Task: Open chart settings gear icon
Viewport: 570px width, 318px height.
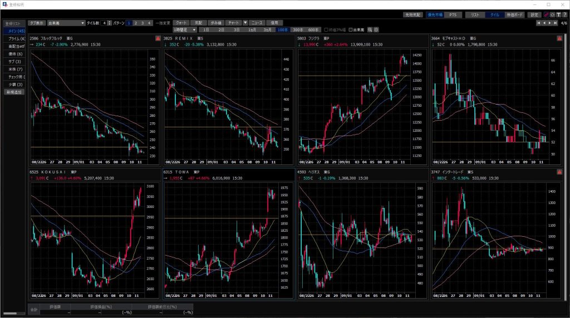Action: (x=376, y=29)
